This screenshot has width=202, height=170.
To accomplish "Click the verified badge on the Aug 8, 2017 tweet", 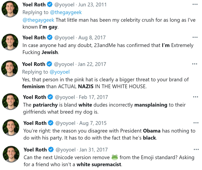I will [x=50, y=38].
